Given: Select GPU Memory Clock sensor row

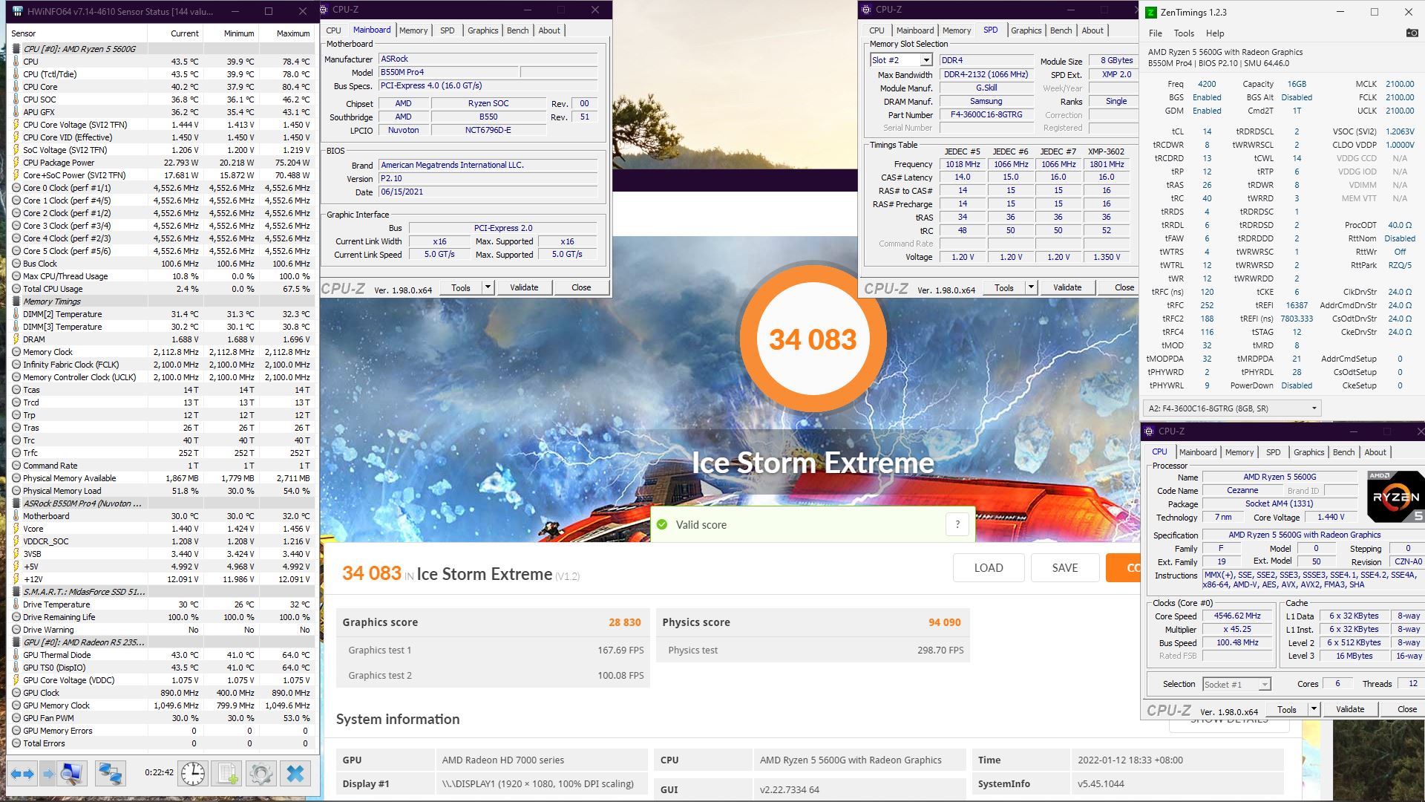Looking at the screenshot, I should pyautogui.click(x=162, y=705).
